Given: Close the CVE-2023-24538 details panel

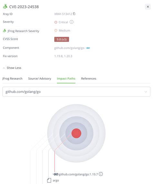Looking at the screenshot, I should click(x=148, y=7).
